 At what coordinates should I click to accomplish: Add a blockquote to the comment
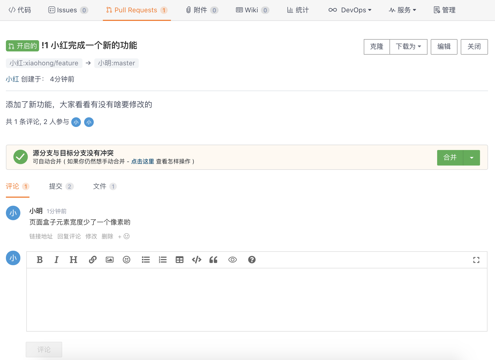point(213,260)
